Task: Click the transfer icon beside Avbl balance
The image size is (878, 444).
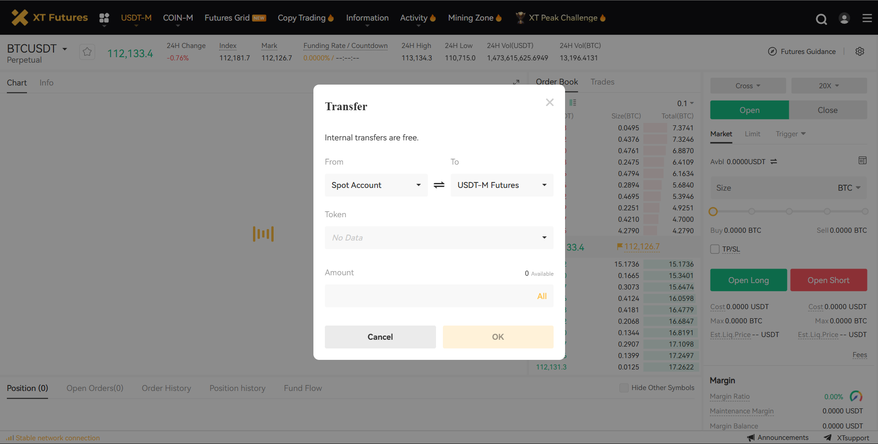Action: click(x=774, y=162)
